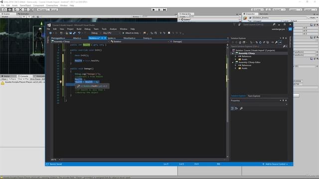Open Damage() member dropdown in editor
Screen dimensions: 319x179
199,41
